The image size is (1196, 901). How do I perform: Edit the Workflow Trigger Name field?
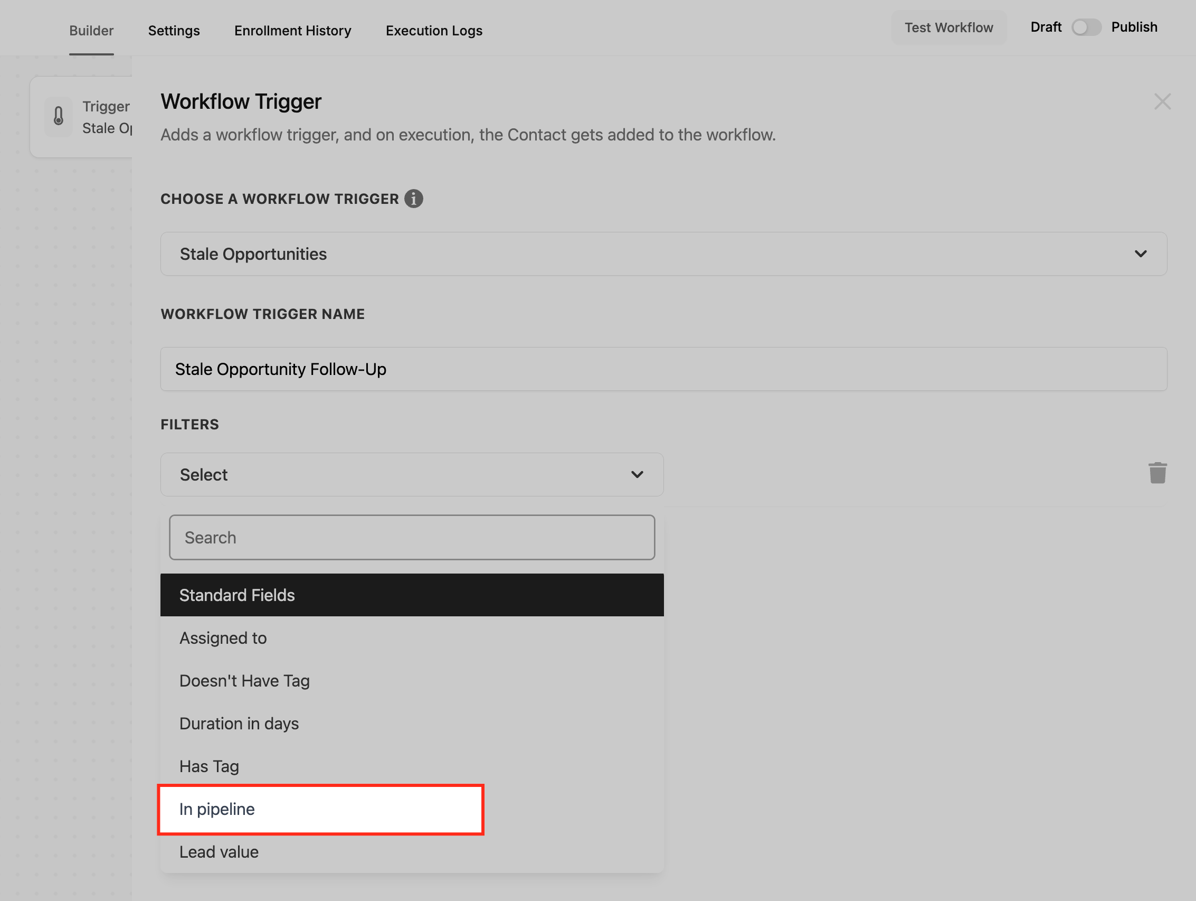(663, 369)
